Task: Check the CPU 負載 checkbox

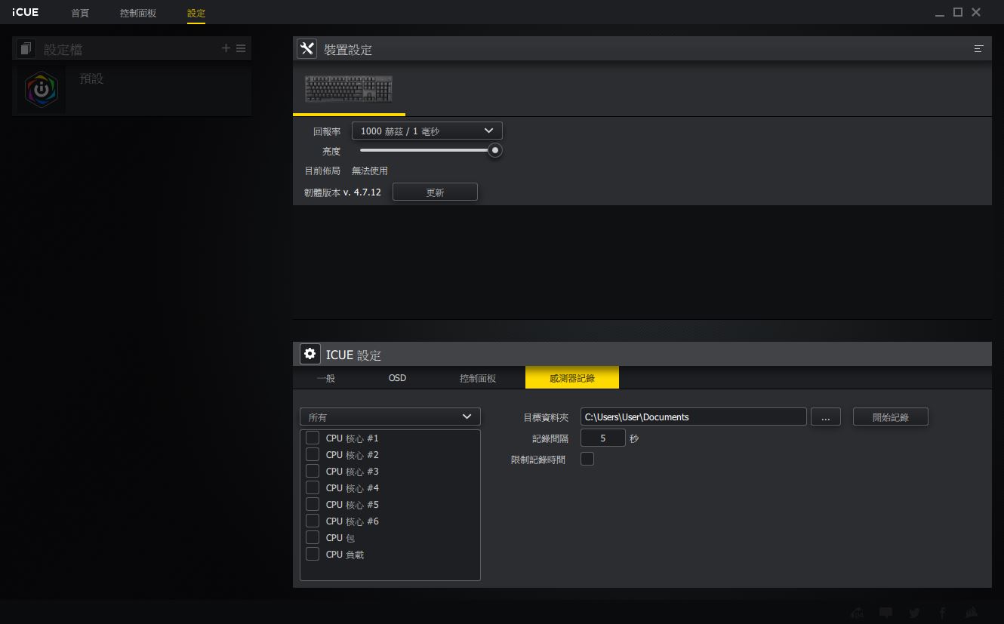Action: [x=313, y=555]
